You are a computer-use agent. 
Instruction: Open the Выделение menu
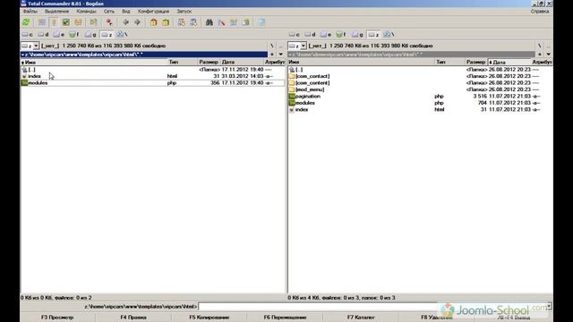click(56, 12)
